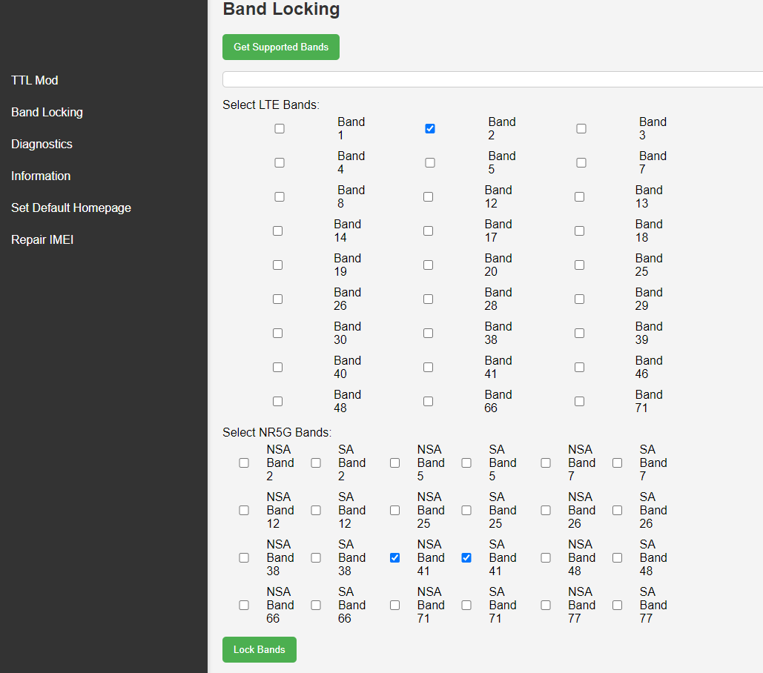Disable the NSA Band 41 checkbox

[394, 558]
